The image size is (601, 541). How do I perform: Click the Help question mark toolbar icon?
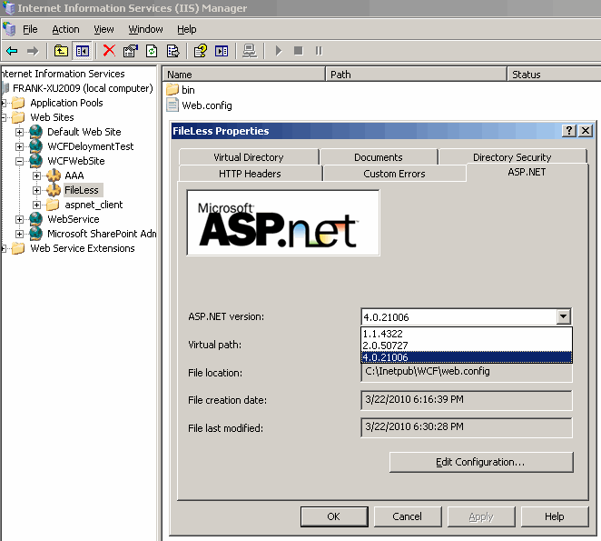click(x=200, y=51)
